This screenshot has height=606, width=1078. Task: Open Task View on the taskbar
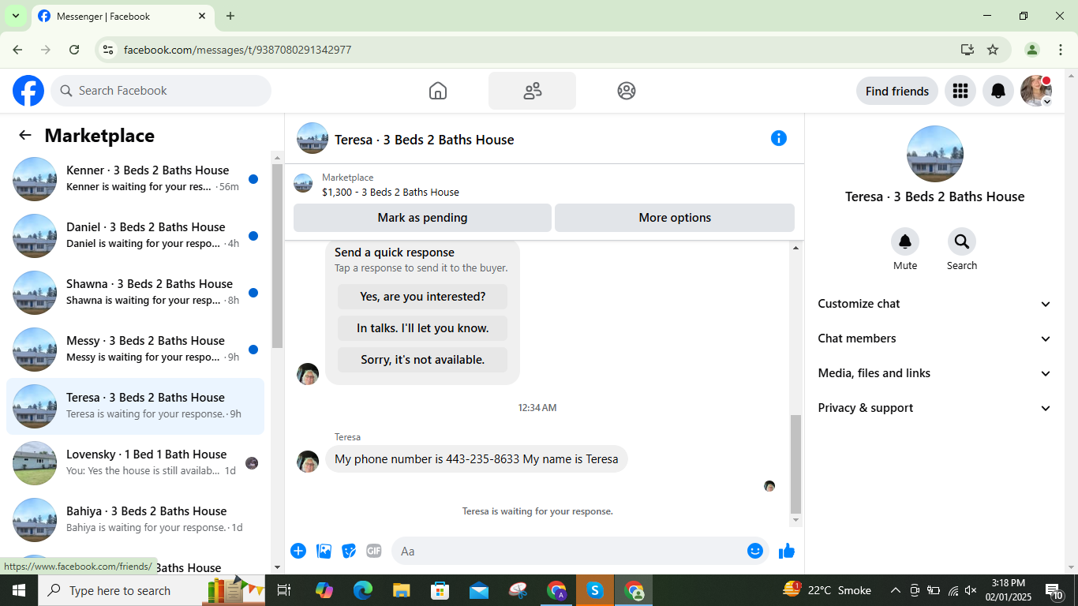coord(285,590)
